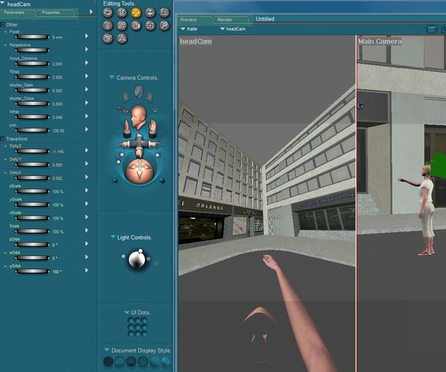Open the Camera Controls dropdown arrow

(x=111, y=77)
